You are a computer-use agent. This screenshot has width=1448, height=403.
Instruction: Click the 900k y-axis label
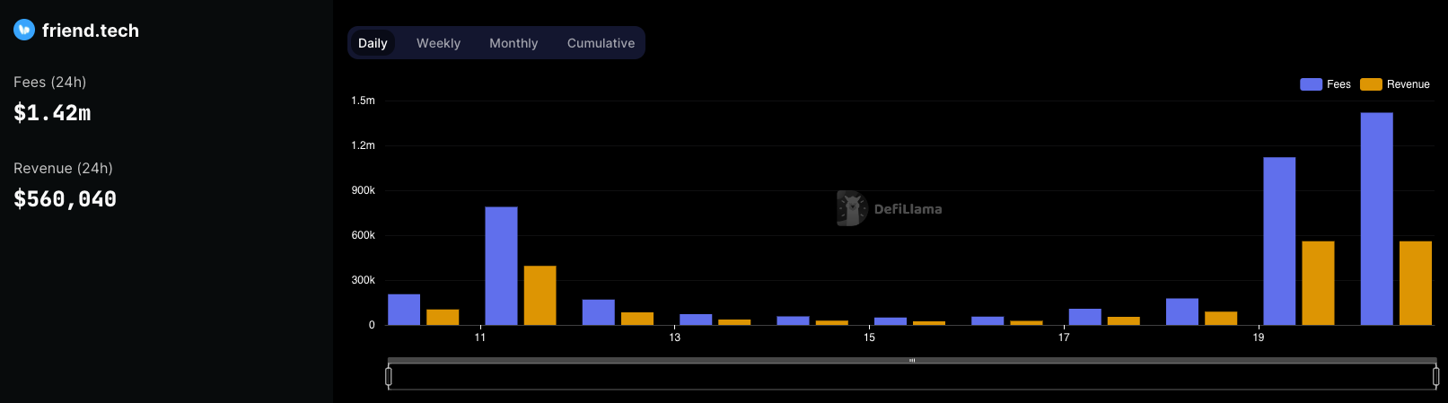[x=364, y=190]
